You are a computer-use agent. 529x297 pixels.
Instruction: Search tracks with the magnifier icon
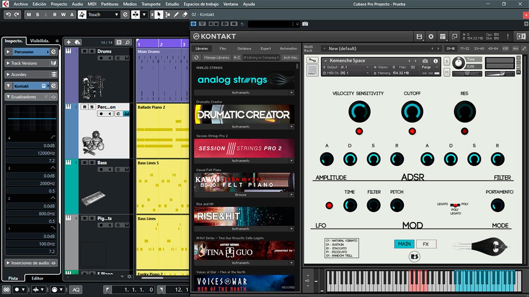128,42
